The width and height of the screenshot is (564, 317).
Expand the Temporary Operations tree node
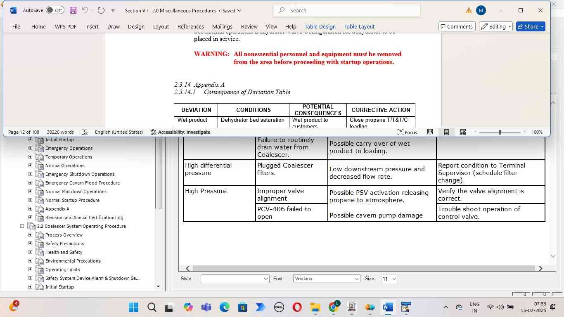tap(30, 157)
